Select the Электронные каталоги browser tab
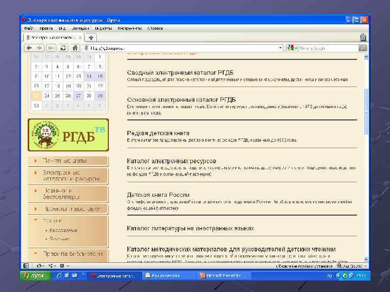This screenshot has width=390, height=292. 54,38
